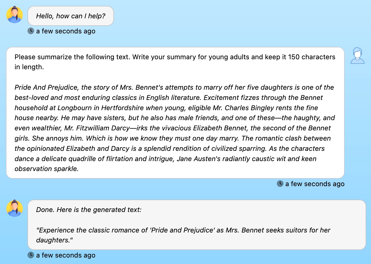This screenshot has height=264, width=371.
Task: Click the timestamp below the user's request
Action: coord(315,184)
